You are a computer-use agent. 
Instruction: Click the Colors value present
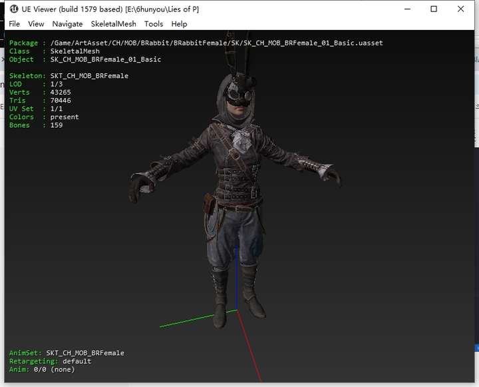(x=65, y=117)
